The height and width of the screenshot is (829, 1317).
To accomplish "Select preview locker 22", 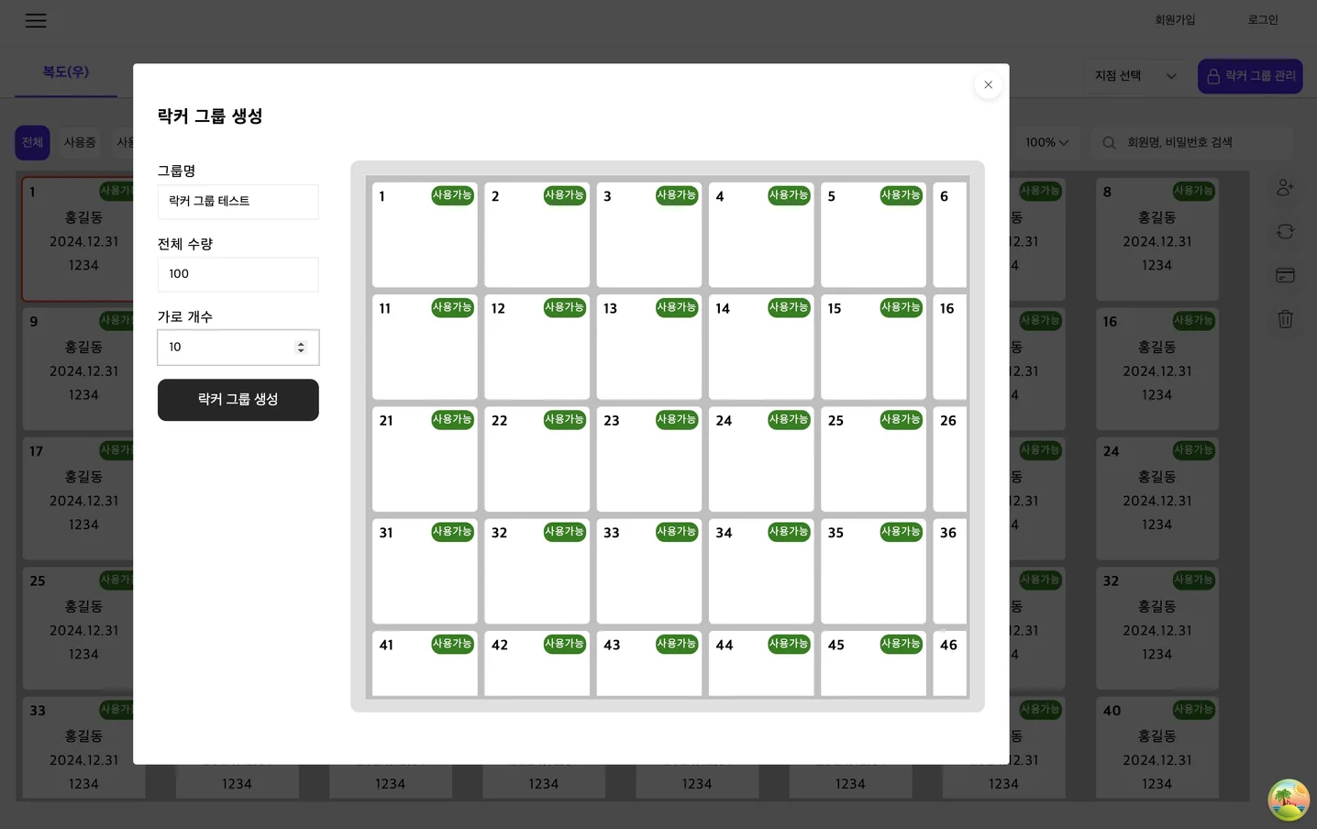I will (537, 459).
